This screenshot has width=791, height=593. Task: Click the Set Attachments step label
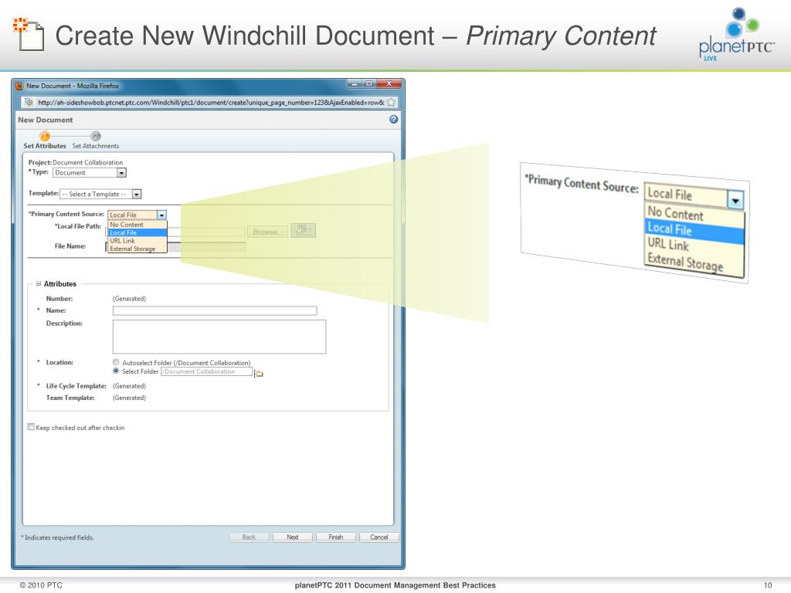click(x=96, y=146)
